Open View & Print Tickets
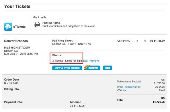The image size is (170, 112). point(67,68)
